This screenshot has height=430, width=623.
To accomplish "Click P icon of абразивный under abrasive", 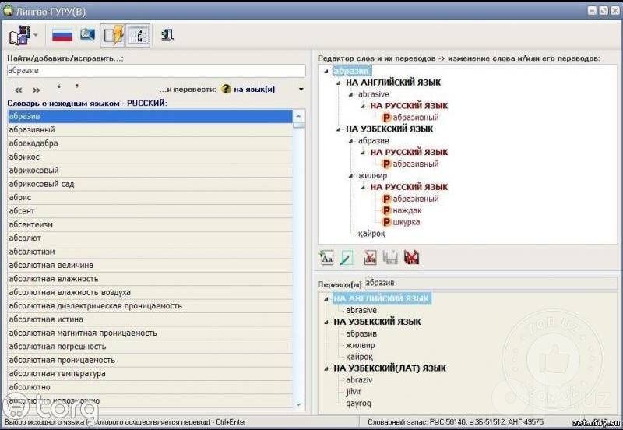I will tap(386, 117).
